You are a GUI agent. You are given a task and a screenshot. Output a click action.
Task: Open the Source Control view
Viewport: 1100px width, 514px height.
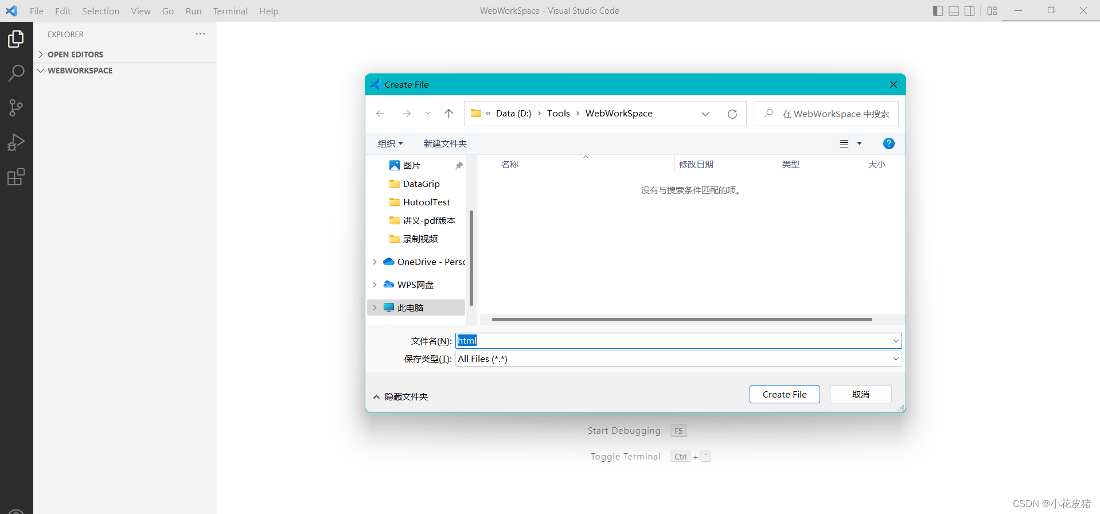click(x=16, y=107)
